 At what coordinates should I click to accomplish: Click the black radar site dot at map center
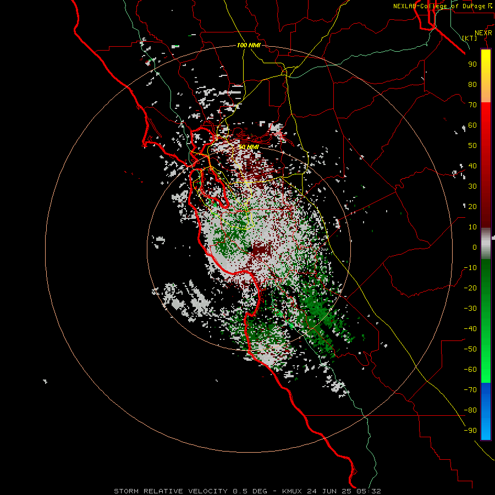point(250,249)
